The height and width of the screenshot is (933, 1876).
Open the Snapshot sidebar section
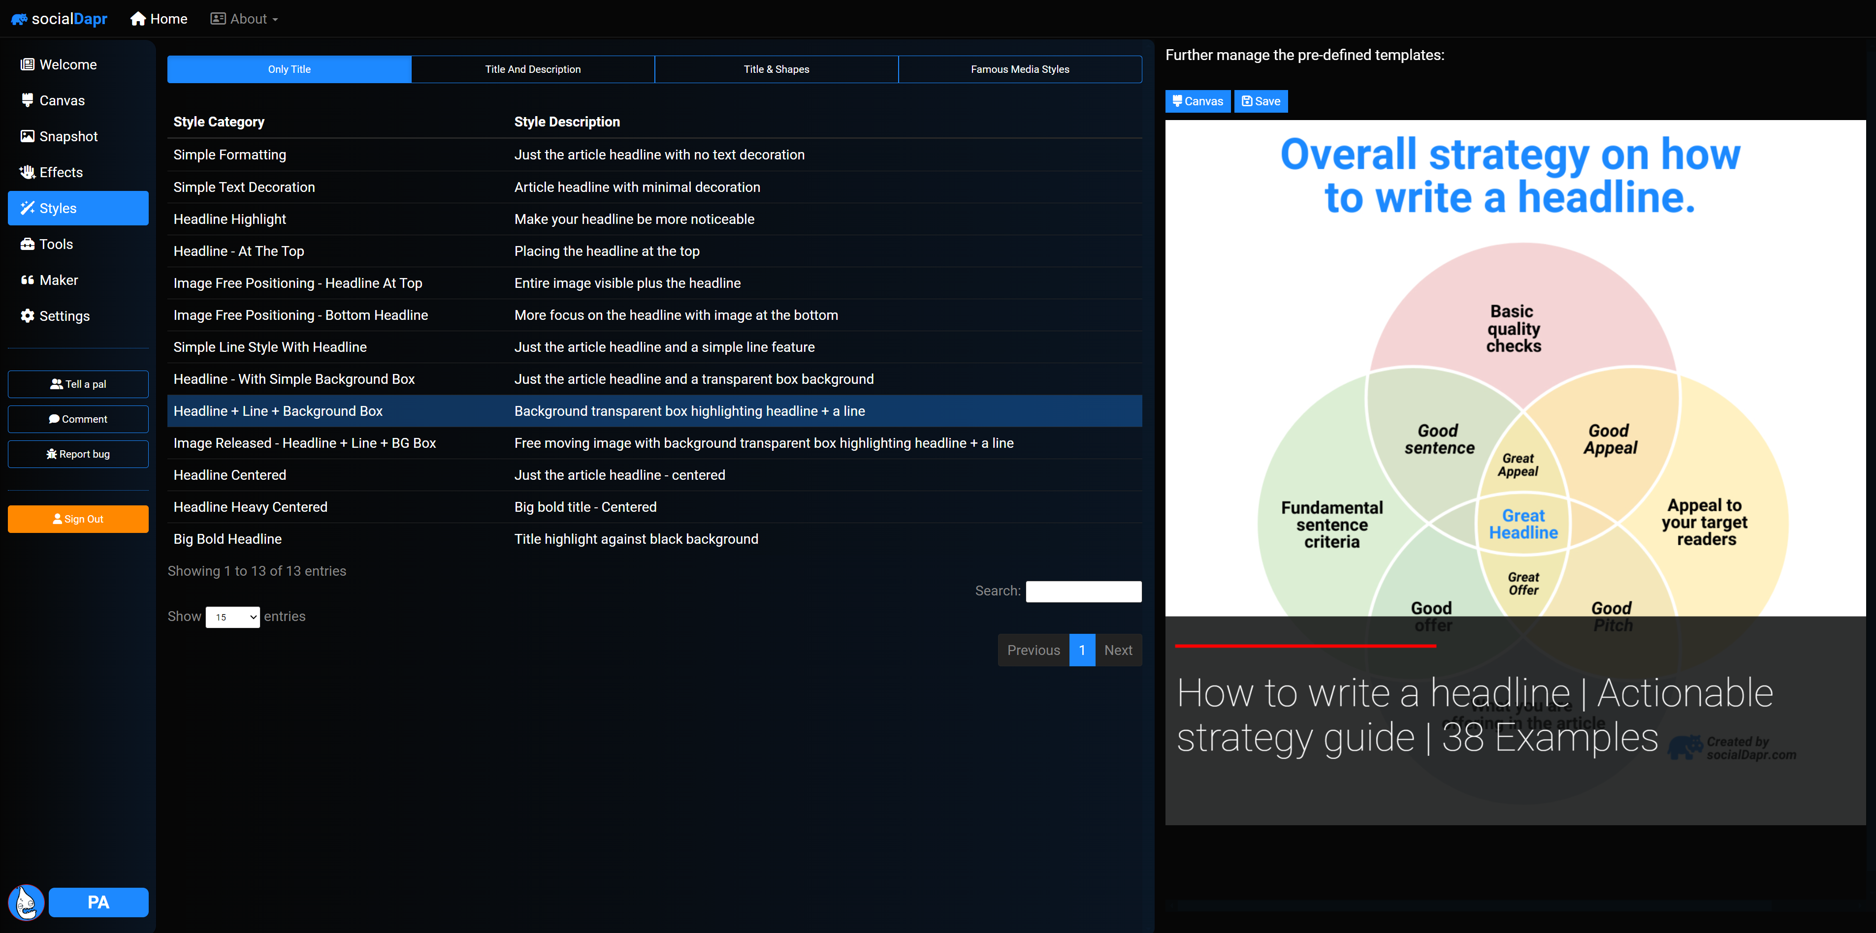78,136
